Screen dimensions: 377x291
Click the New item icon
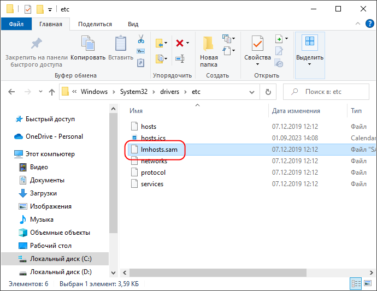[x=227, y=38]
